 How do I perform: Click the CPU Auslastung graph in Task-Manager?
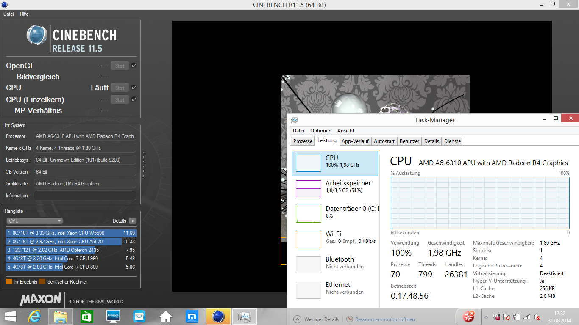[480, 204]
